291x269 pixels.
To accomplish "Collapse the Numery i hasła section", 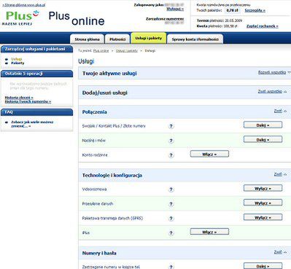I will pos(278,252).
